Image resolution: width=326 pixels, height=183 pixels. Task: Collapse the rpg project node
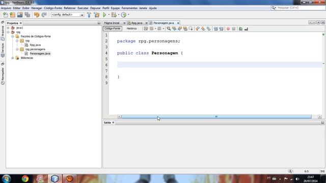coord(8,32)
